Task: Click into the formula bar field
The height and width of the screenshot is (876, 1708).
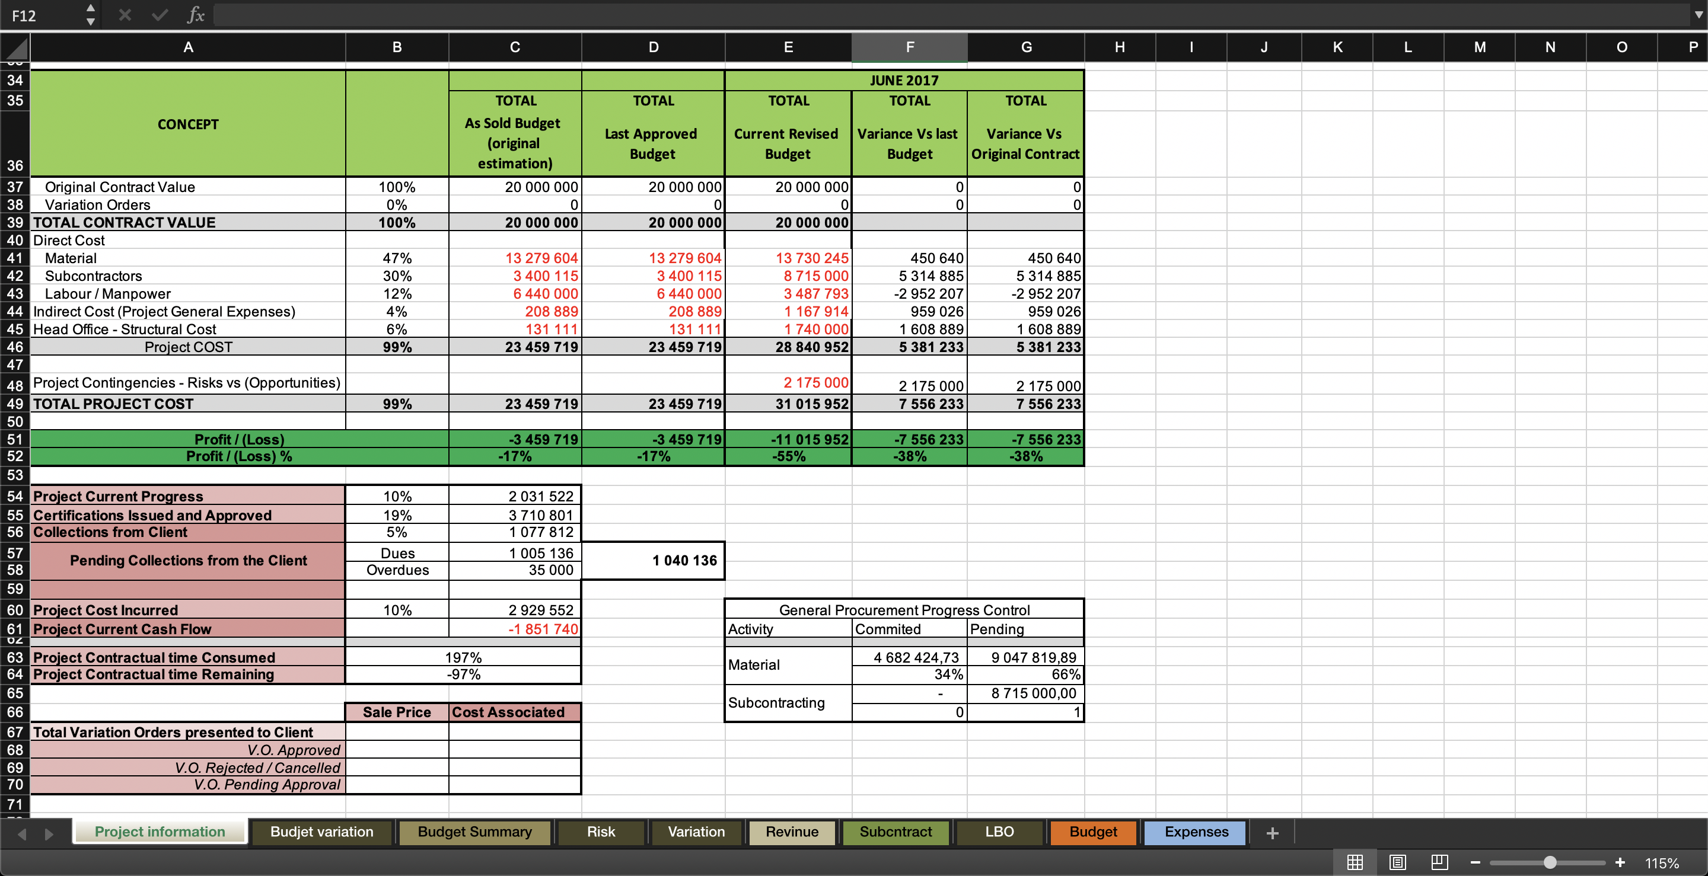Action: click(x=951, y=15)
